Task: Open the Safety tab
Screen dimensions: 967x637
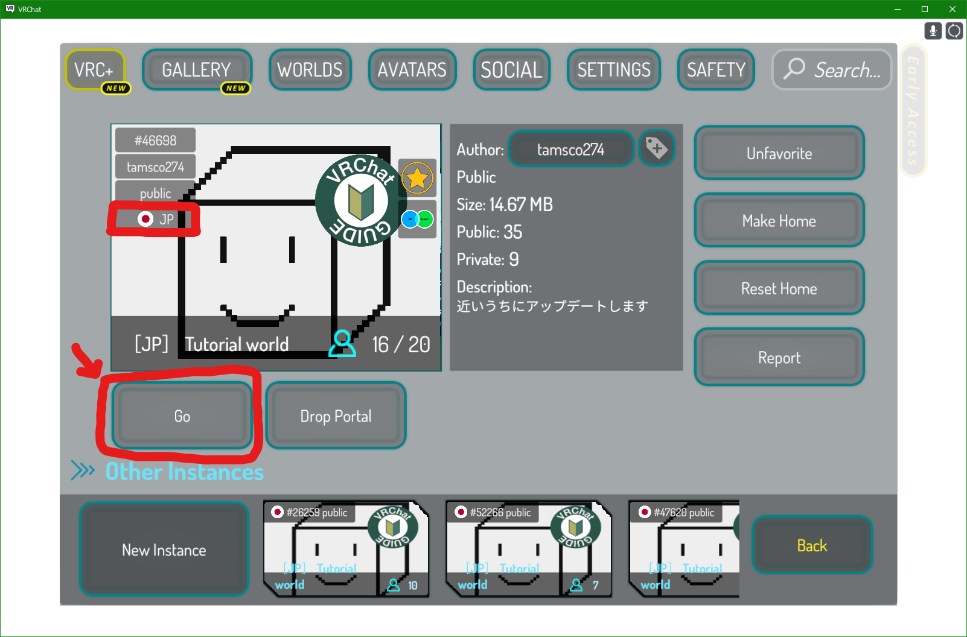Action: tap(716, 70)
